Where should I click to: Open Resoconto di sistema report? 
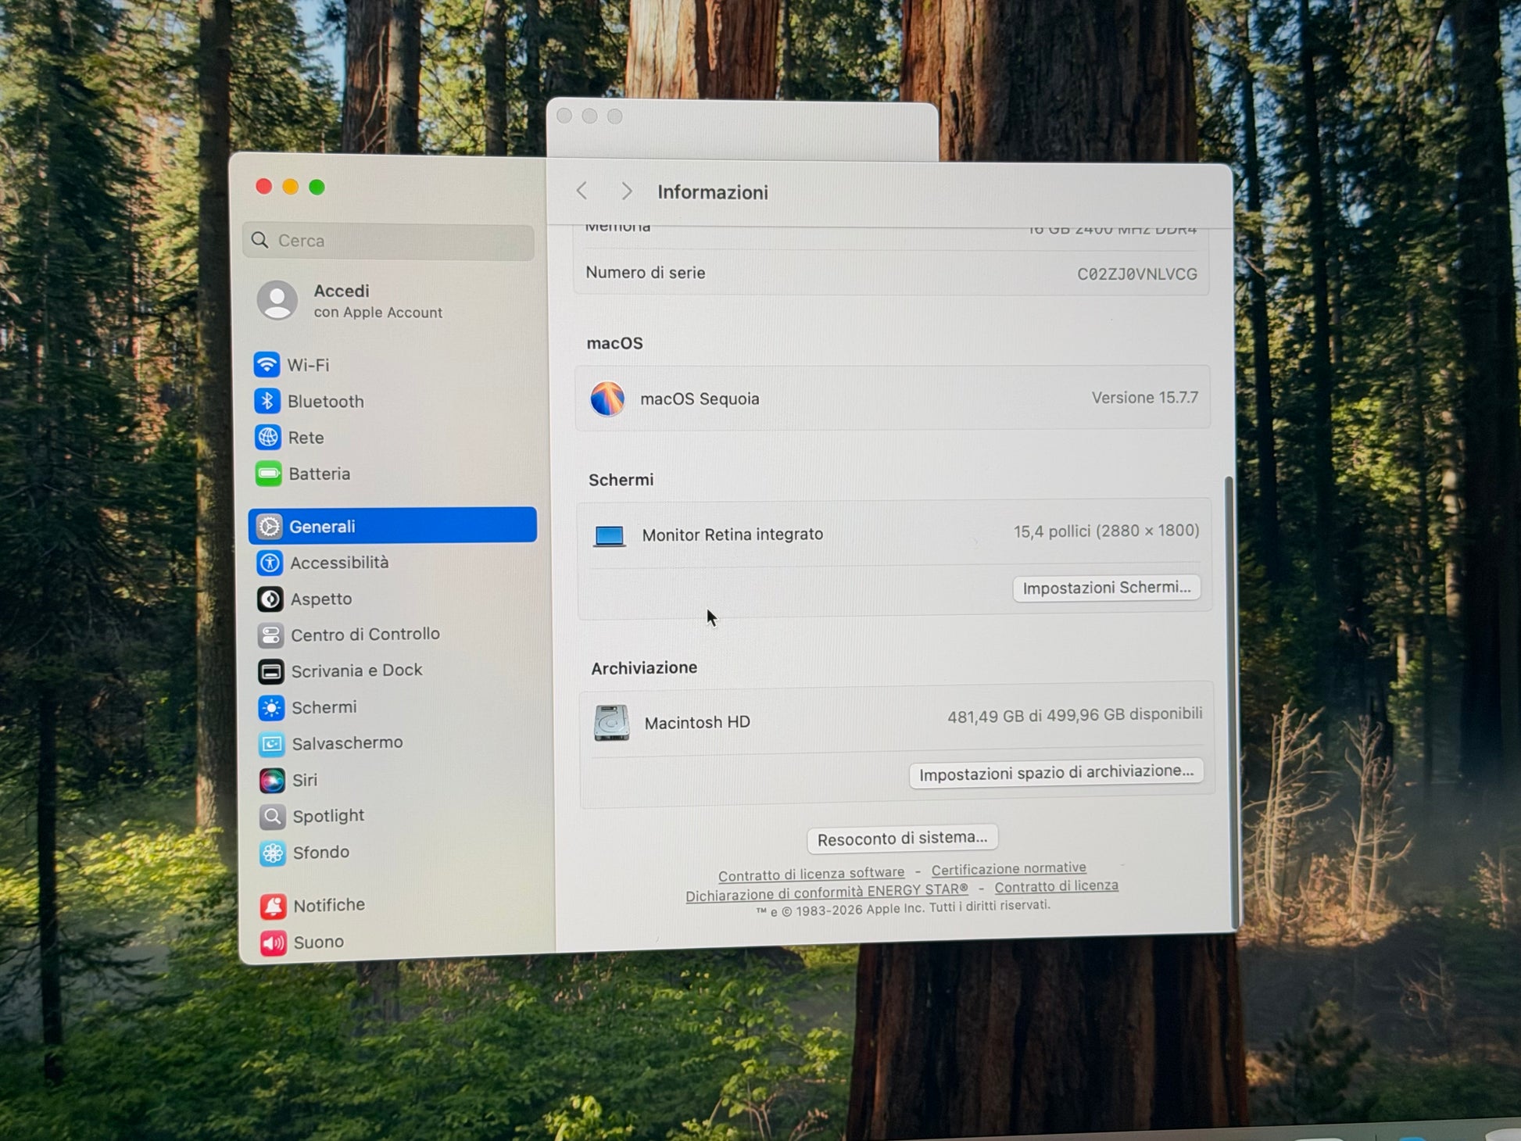click(903, 839)
